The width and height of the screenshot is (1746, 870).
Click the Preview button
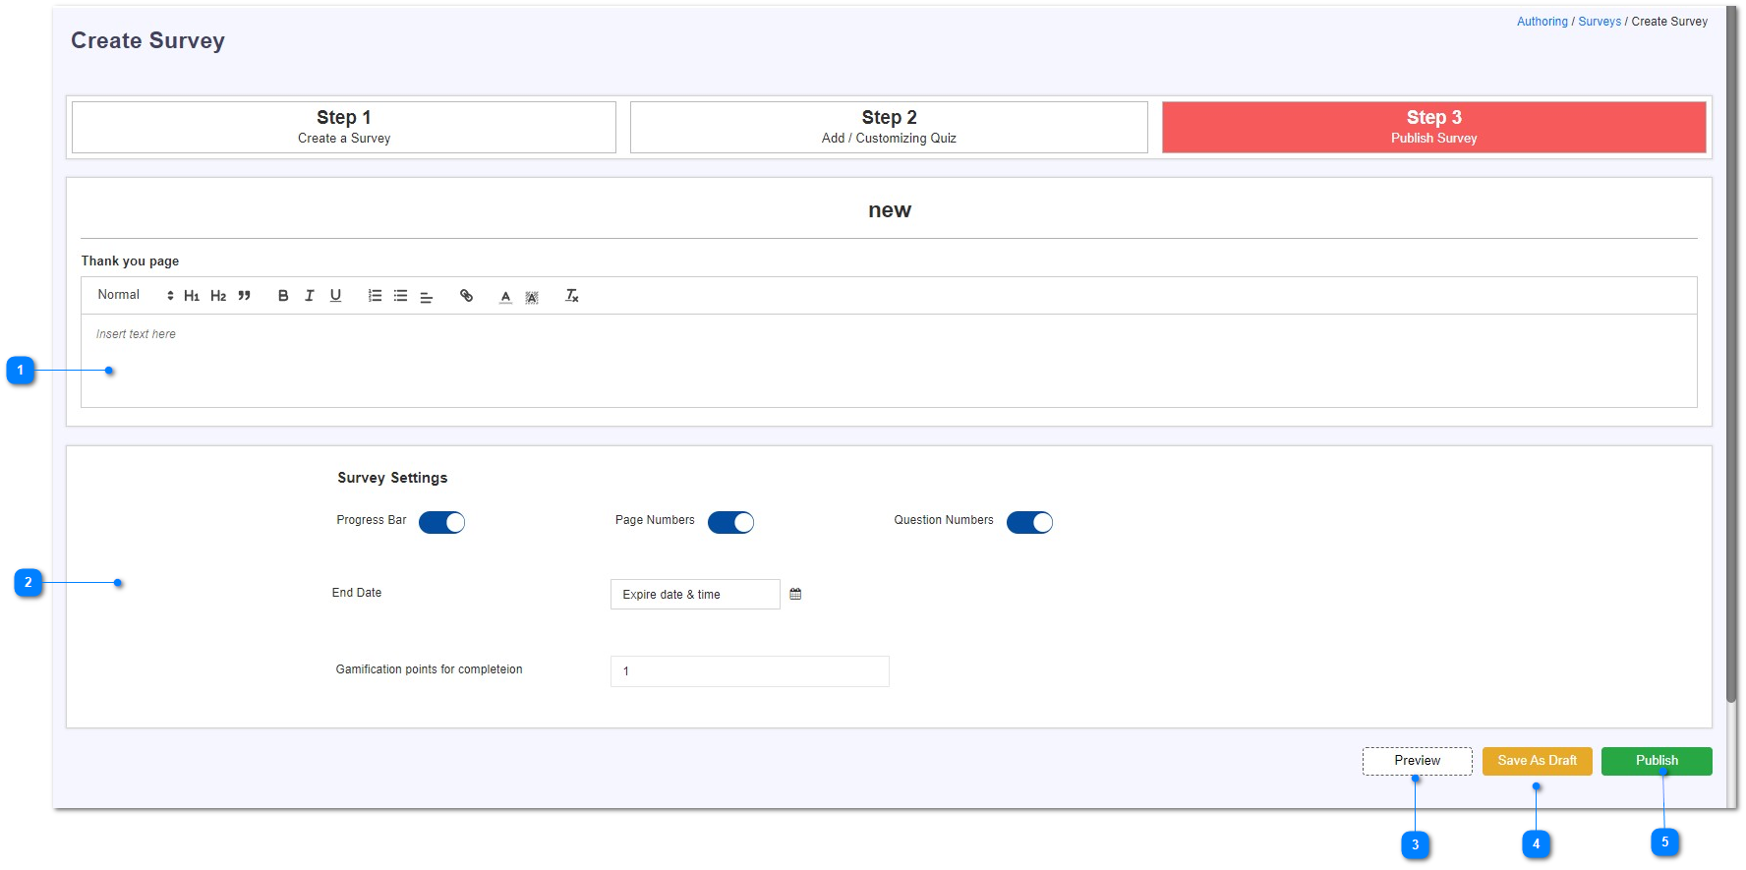[1417, 761]
